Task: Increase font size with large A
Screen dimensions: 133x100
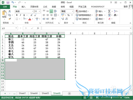Action: 32,15
